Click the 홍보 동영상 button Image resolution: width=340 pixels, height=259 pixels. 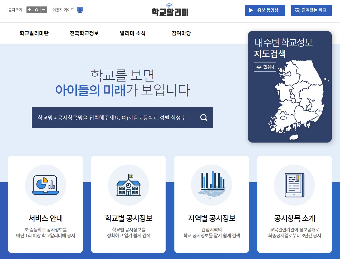[265, 10]
